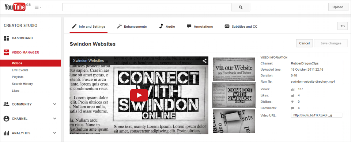Open Likes in the sidebar
This screenshot has width=351, height=142.
tap(15, 91)
